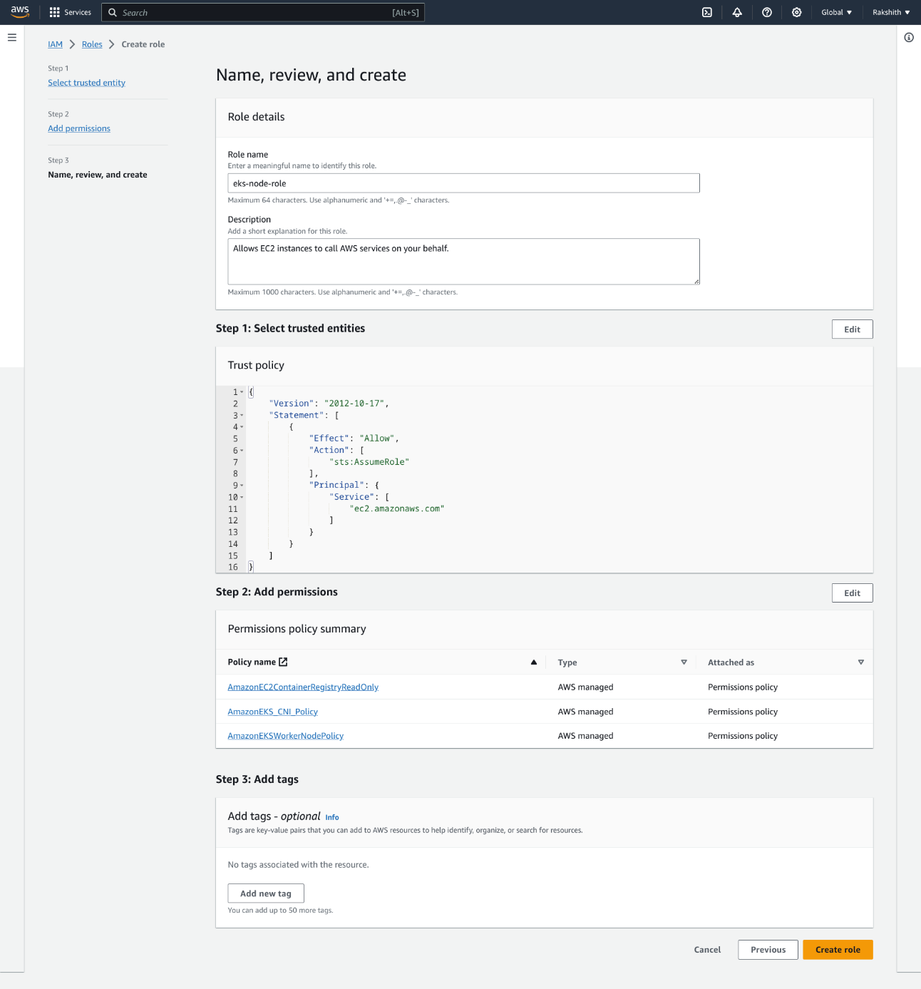Click the external link icon beside Policy name
Viewport: 921px width, 989px height.
coord(283,662)
